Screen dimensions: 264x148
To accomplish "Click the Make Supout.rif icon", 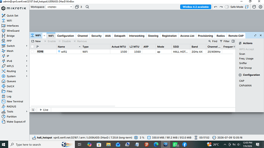I will coord(3,122).
